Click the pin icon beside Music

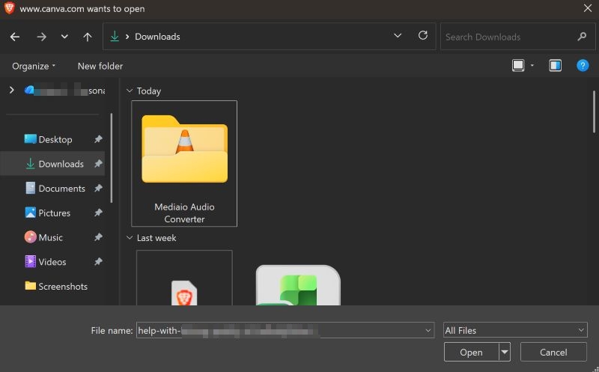(98, 237)
